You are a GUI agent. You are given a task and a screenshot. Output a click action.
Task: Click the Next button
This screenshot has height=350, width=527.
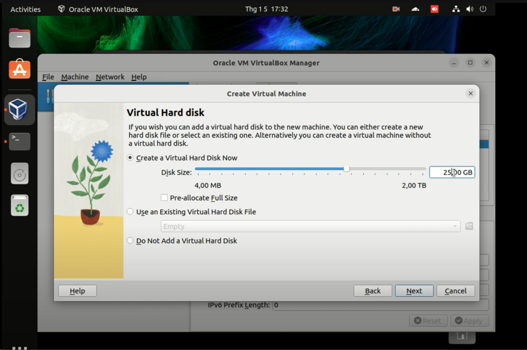point(413,290)
